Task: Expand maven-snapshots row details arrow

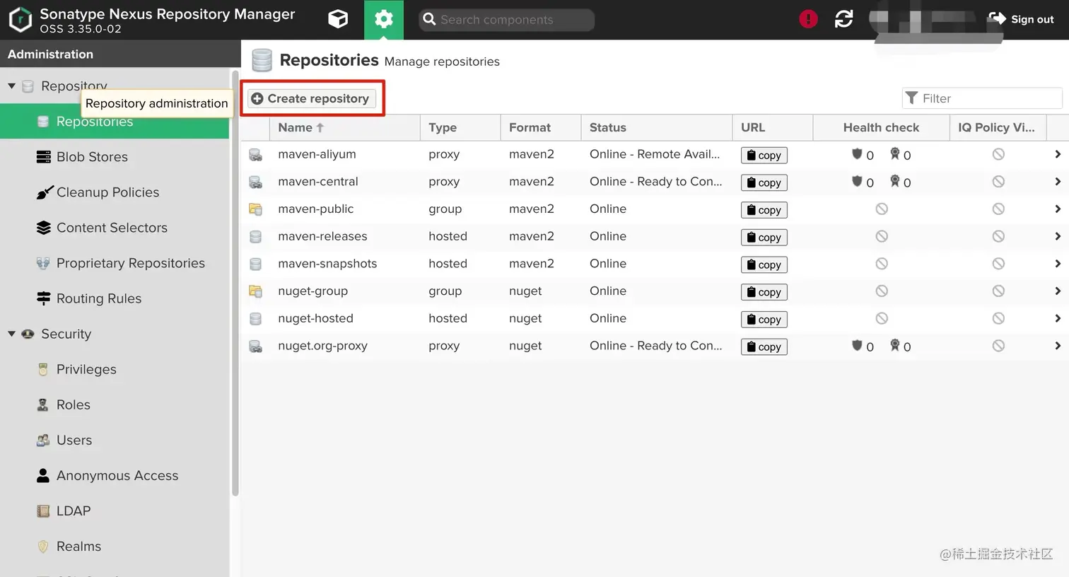Action: tap(1057, 264)
